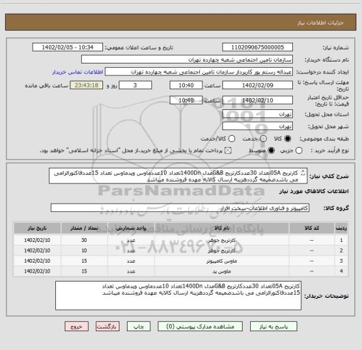Click the announcement date field 1402/02/05 - 10:34
Viewport: 362px width, 350px height.
point(68,47)
